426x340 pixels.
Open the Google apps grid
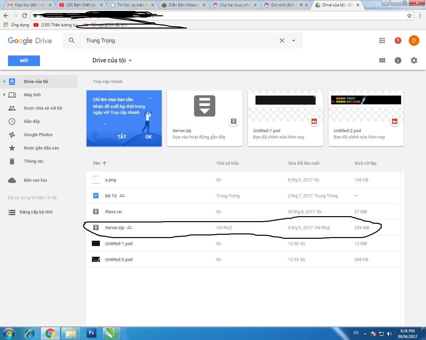click(x=382, y=41)
